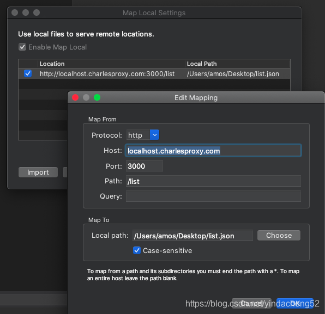Click the Host field with localhost.charlesproxy.com
Screen dimensions: 325x314
click(213, 151)
